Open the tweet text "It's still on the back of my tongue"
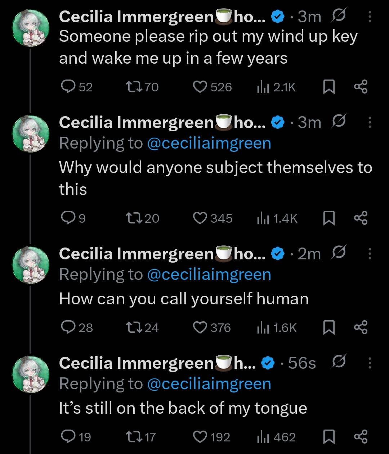This screenshot has width=389, height=454. tap(183, 408)
